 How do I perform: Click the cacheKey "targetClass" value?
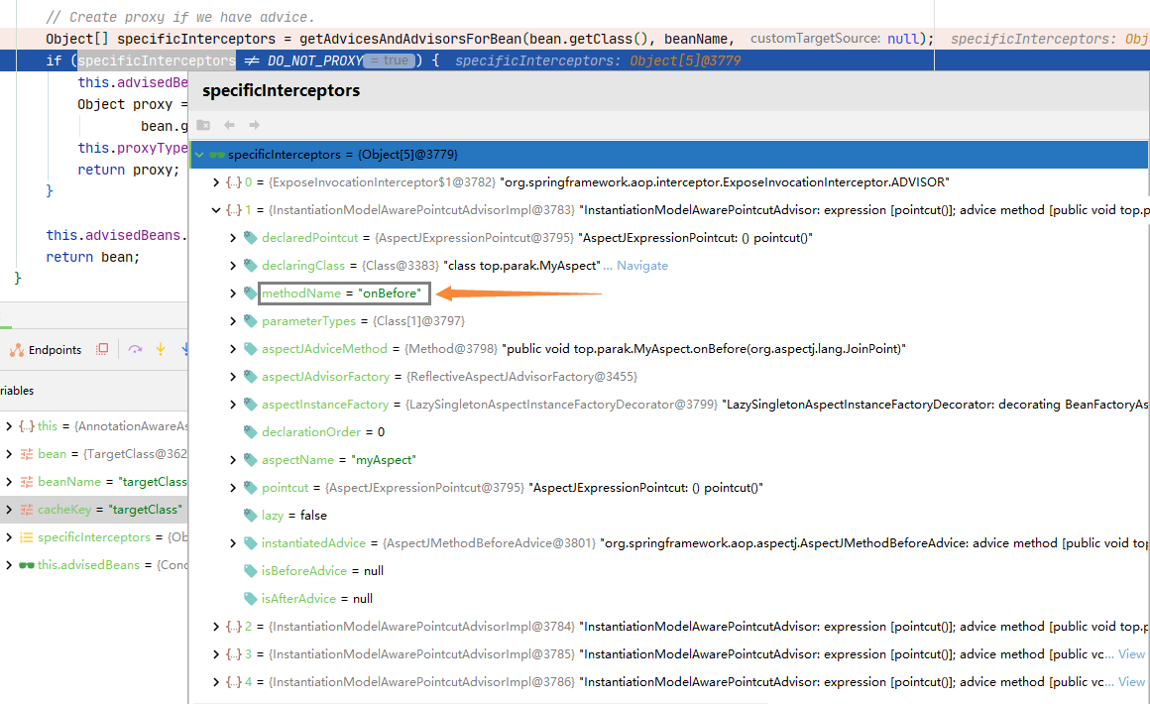[x=145, y=510]
